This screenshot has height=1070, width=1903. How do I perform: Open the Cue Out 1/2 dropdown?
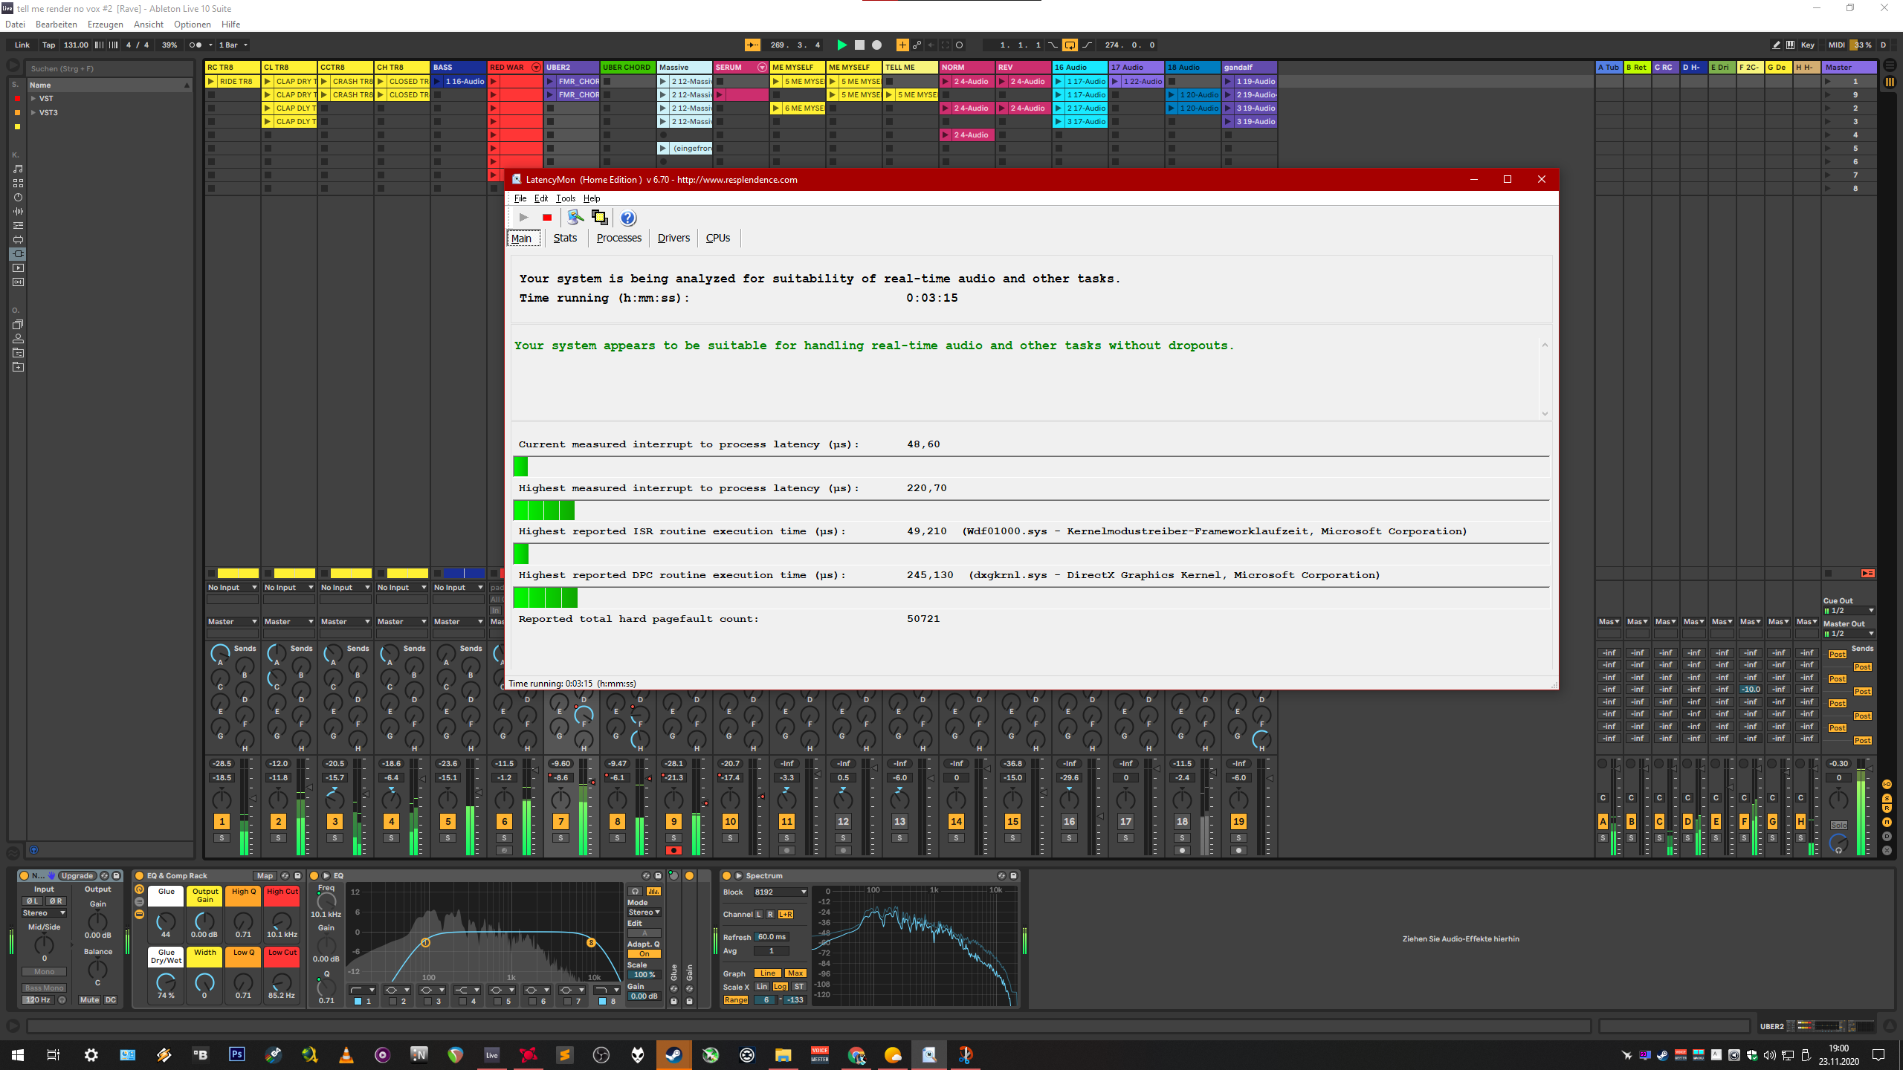click(x=1848, y=611)
